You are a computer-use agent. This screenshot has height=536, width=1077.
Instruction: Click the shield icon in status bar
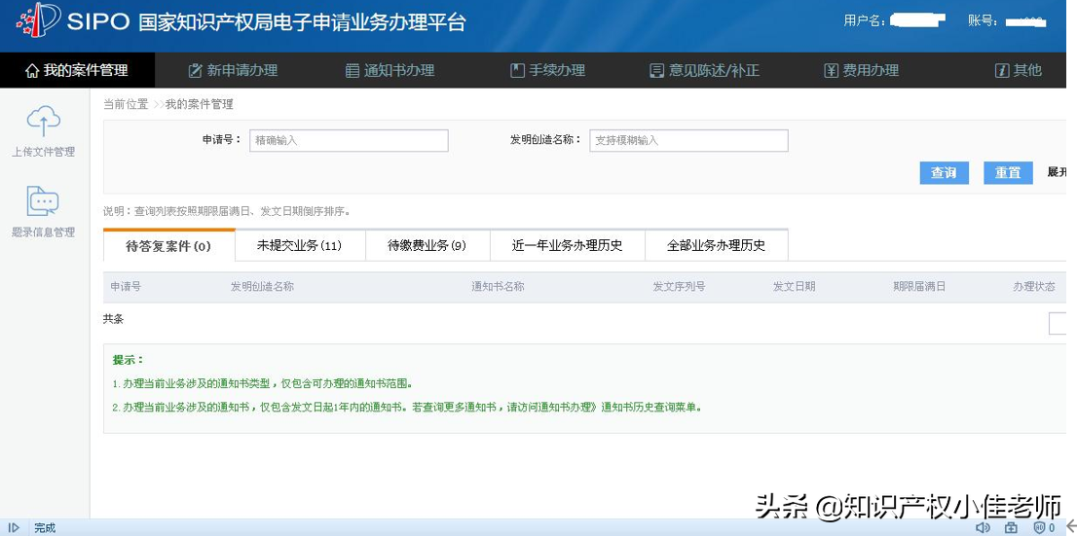[x=1039, y=528]
